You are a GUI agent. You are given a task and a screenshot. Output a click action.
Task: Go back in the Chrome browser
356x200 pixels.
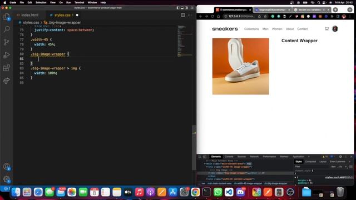(200, 16)
